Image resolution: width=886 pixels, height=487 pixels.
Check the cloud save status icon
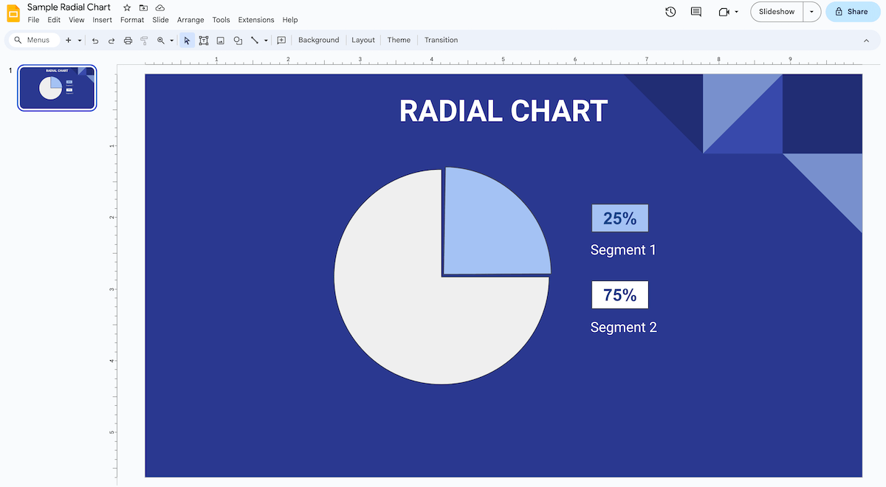point(160,7)
